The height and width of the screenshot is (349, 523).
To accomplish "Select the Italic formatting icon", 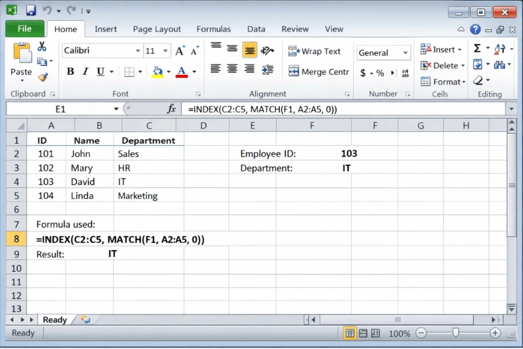I will (85, 71).
